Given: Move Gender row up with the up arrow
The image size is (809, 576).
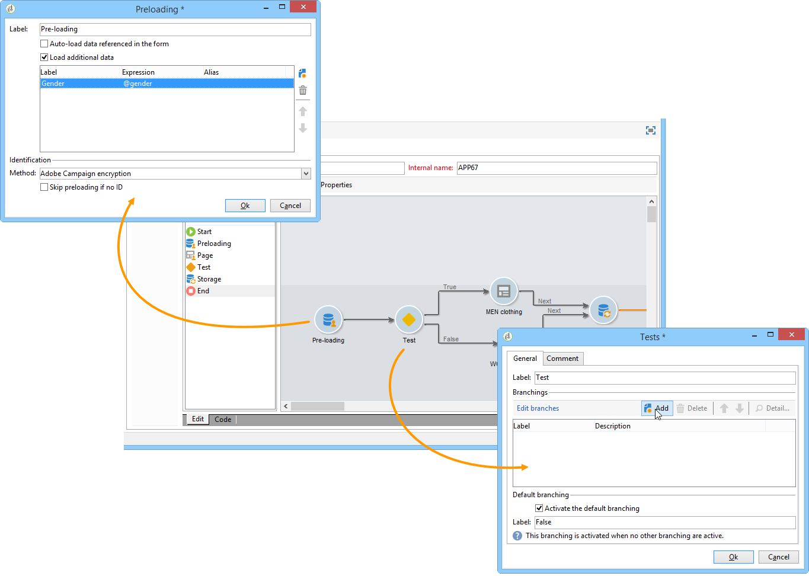Looking at the screenshot, I should pos(303,111).
